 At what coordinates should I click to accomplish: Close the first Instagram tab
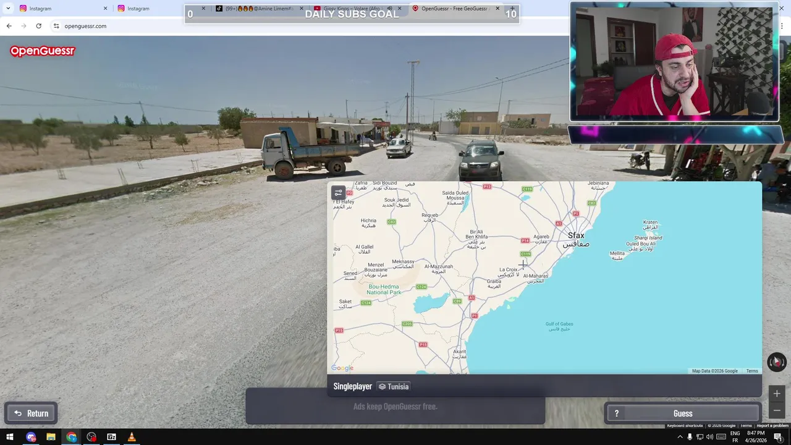click(105, 9)
